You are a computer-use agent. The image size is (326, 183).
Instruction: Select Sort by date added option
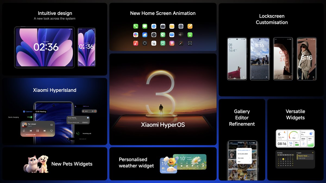[244, 154]
